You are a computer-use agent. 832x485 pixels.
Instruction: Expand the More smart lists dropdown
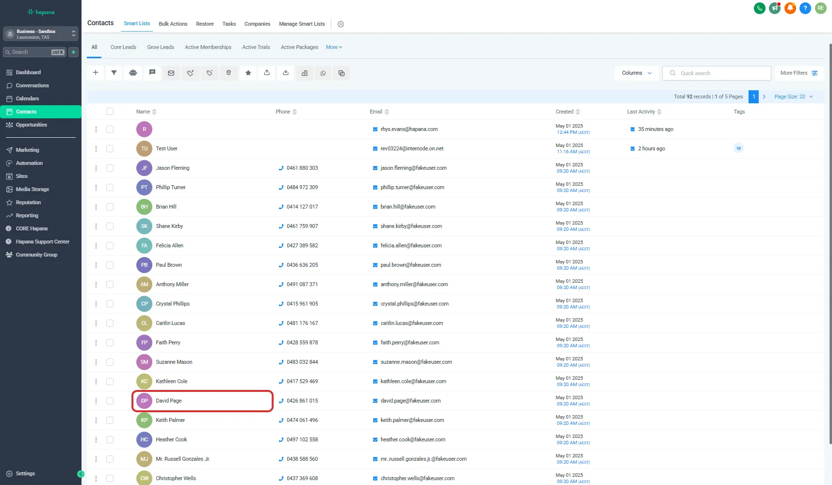tap(334, 47)
